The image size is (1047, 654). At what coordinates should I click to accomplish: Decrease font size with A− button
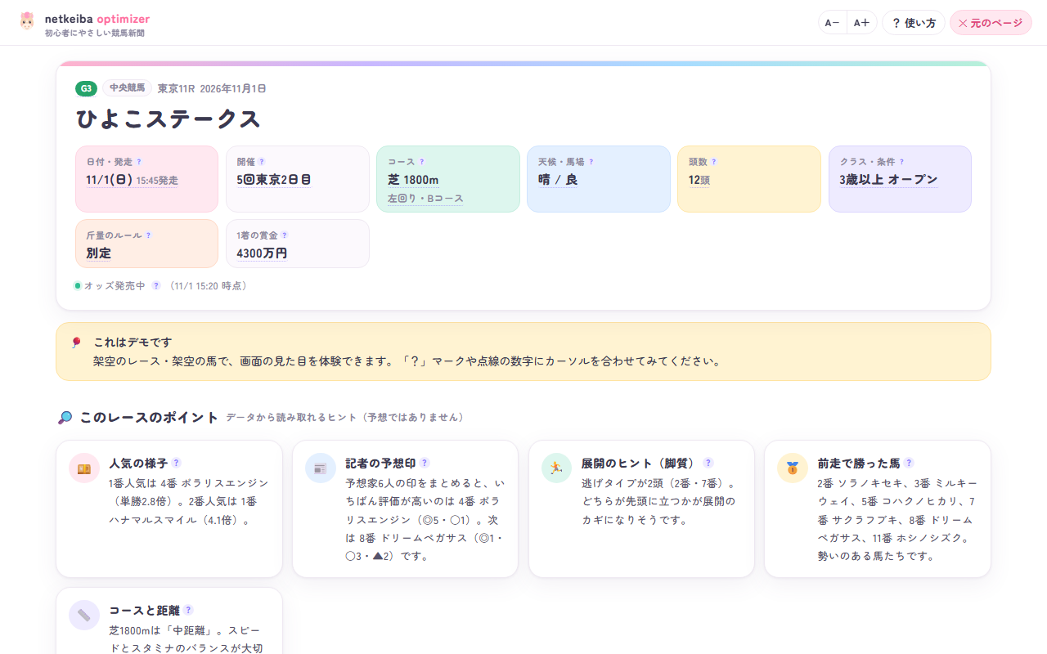point(833,23)
